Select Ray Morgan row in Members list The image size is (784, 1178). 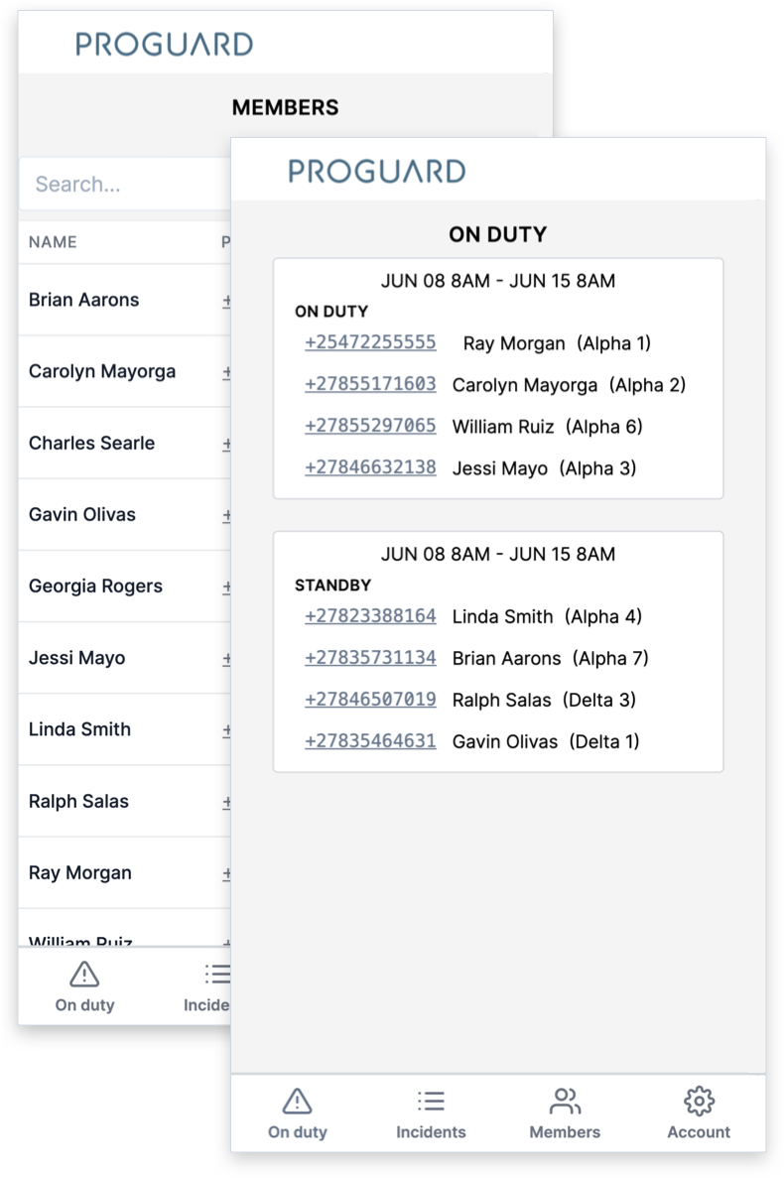[125, 873]
